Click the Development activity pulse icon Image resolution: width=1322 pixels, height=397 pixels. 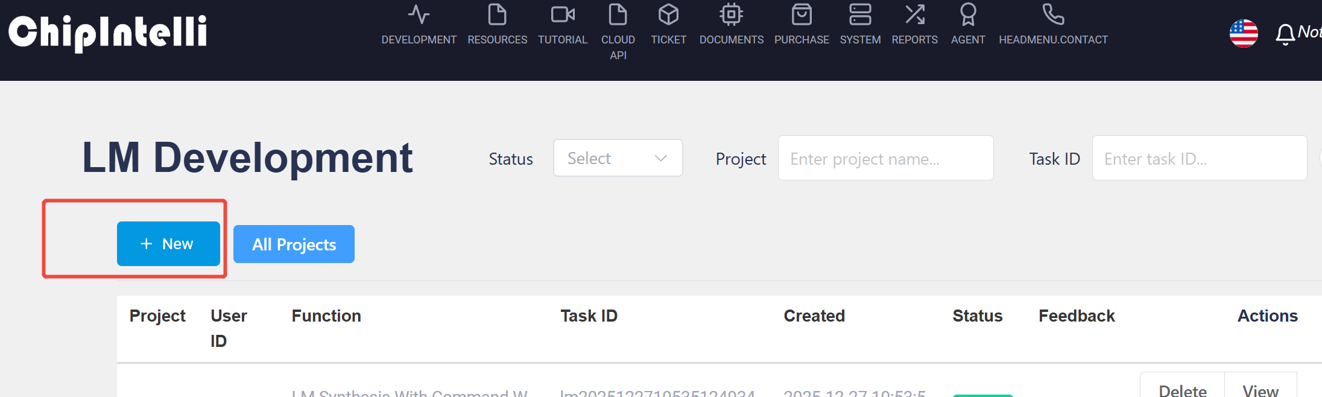pos(419,14)
